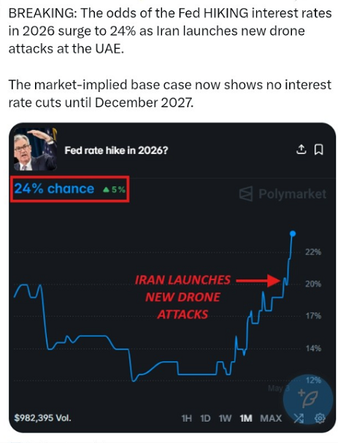Image resolution: width=338 pixels, height=443 pixels.
Task: Open chart settings gear icon
Action: tap(320, 418)
